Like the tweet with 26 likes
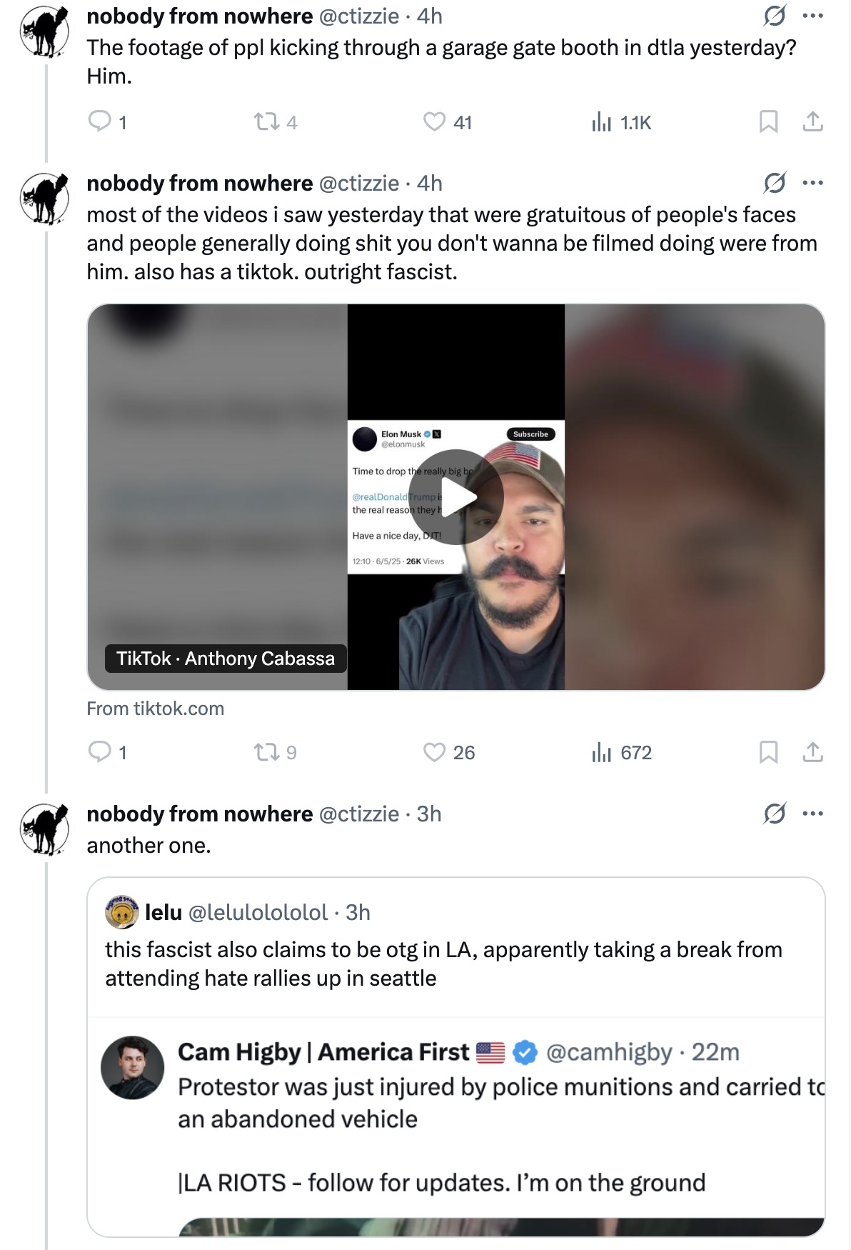 434,752
